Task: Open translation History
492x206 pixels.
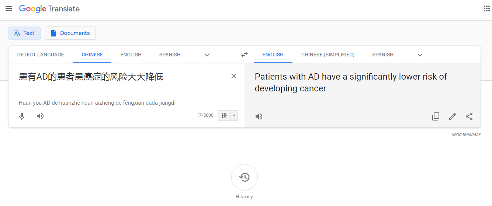Action: (x=244, y=177)
